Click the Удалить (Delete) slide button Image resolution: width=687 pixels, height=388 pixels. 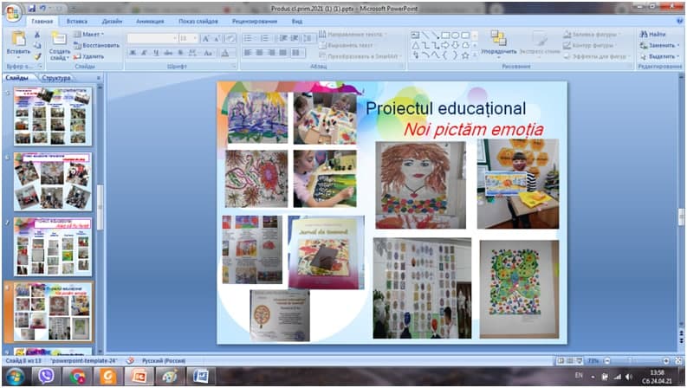coord(90,55)
